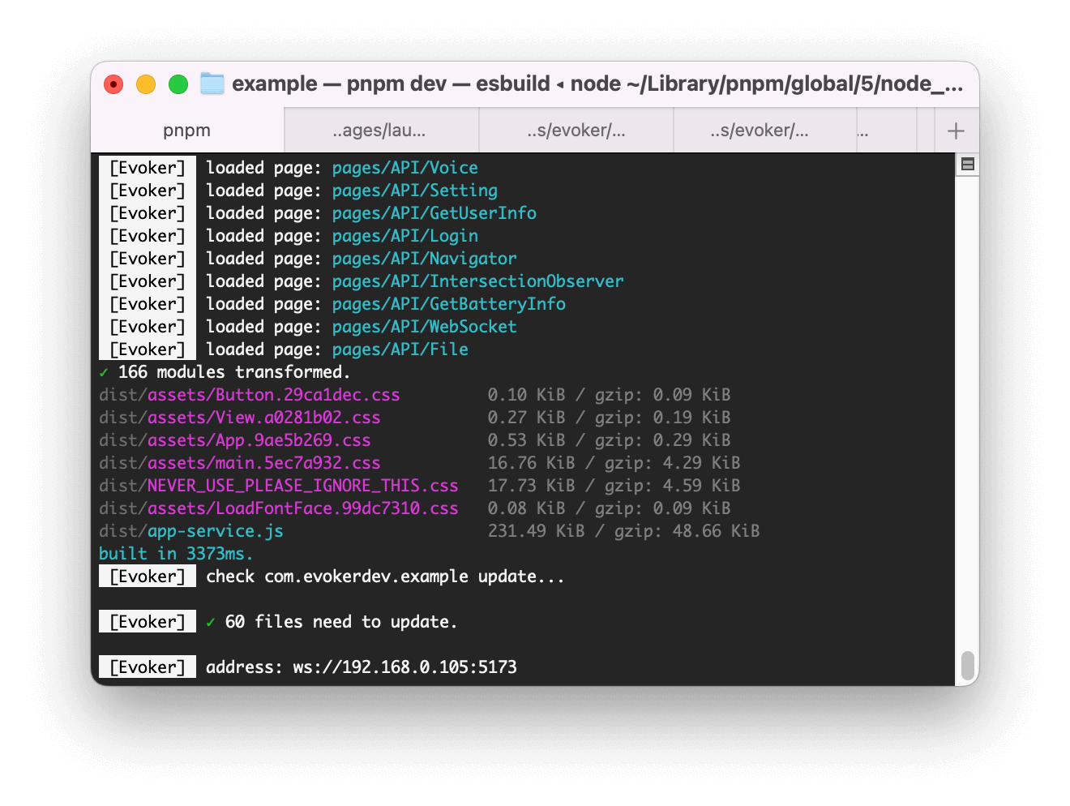Viewport: 1070px width, 806px height.
Task: Click the 0.53 KiB size for App.9ae5b269.css
Action: (x=527, y=440)
